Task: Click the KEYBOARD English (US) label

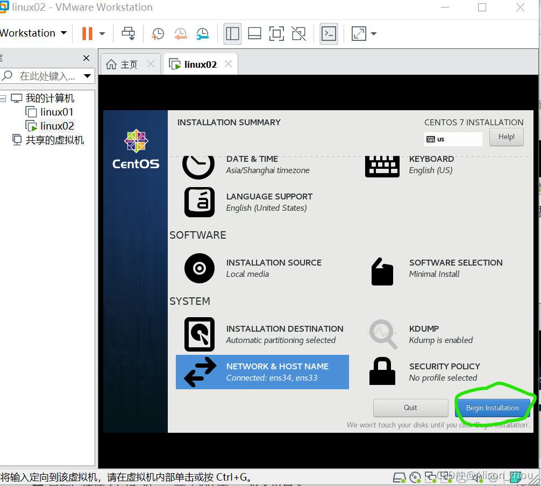Action: (431, 165)
